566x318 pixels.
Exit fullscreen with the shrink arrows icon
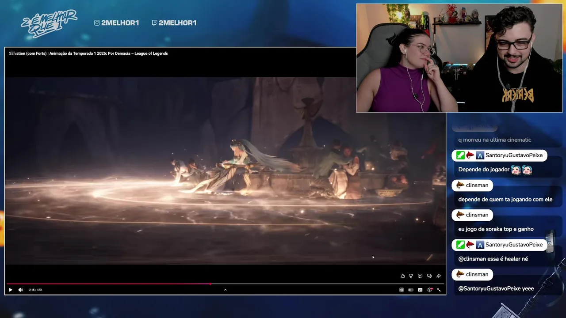tap(439, 290)
